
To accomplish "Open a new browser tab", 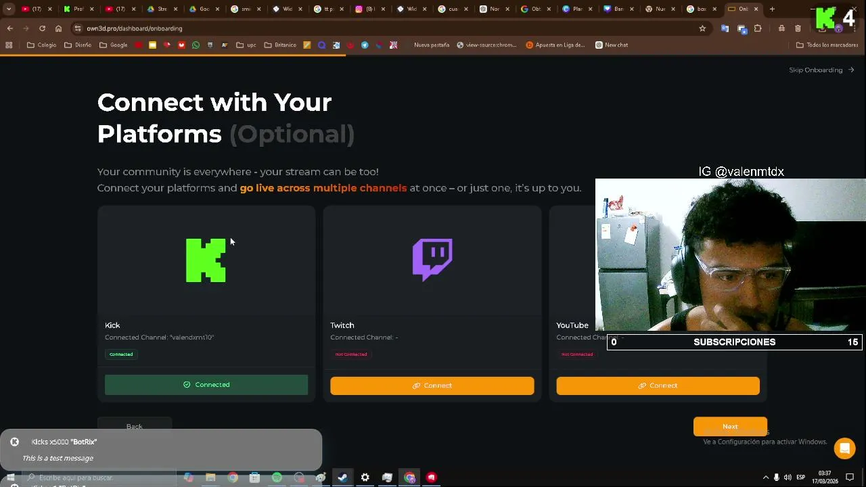I will tap(772, 9).
